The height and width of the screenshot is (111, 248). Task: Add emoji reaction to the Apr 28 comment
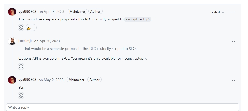pyautogui.click(x=21, y=28)
